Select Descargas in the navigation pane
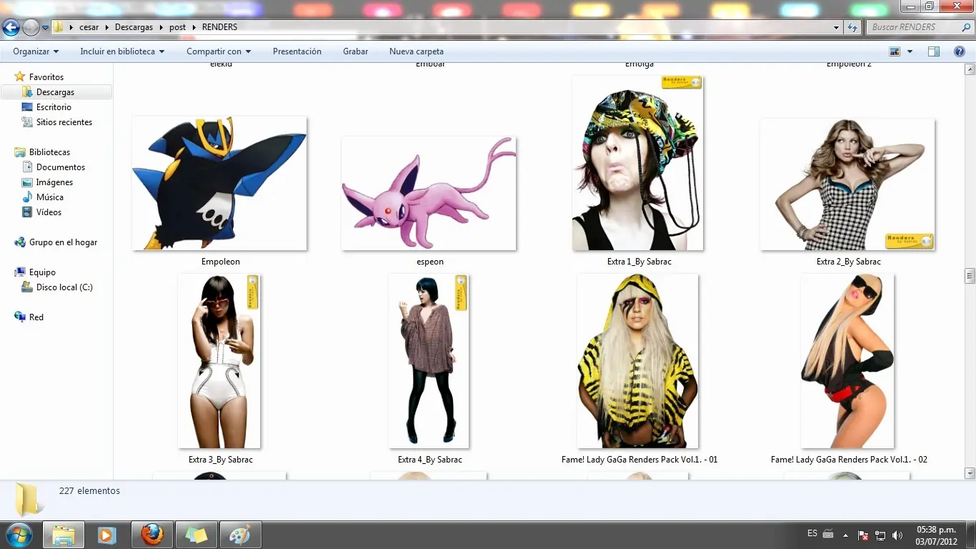The height and width of the screenshot is (549, 976). [x=55, y=92]
